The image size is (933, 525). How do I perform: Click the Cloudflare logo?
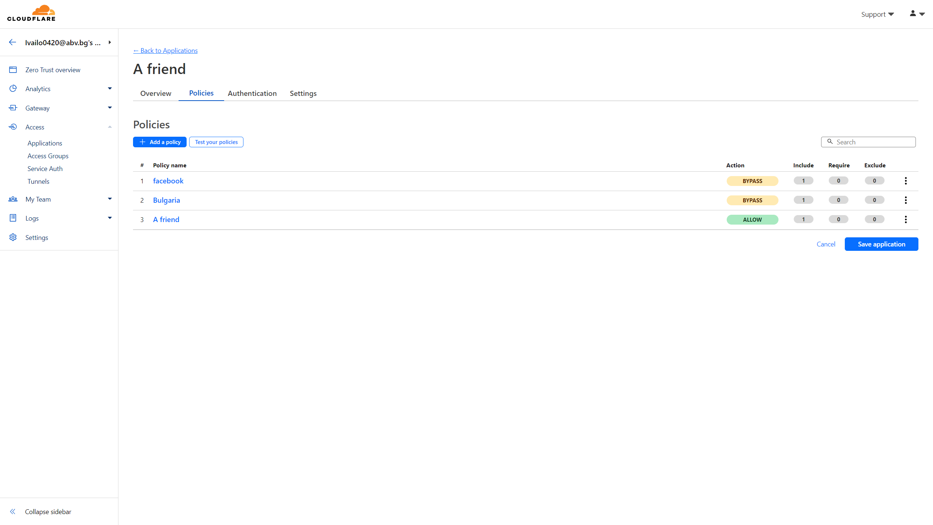tap(31, 13)
